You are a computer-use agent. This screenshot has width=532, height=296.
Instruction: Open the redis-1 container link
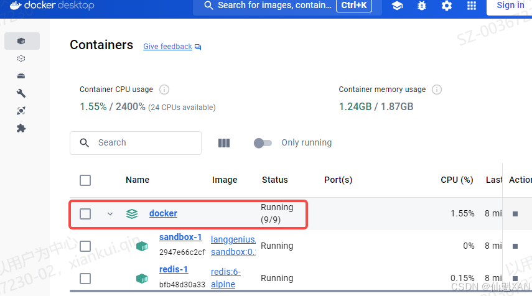(174, 269)
